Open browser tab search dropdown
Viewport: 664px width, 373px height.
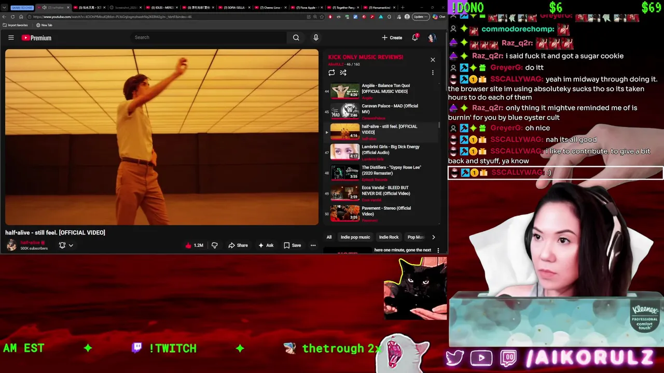[4, 8]
